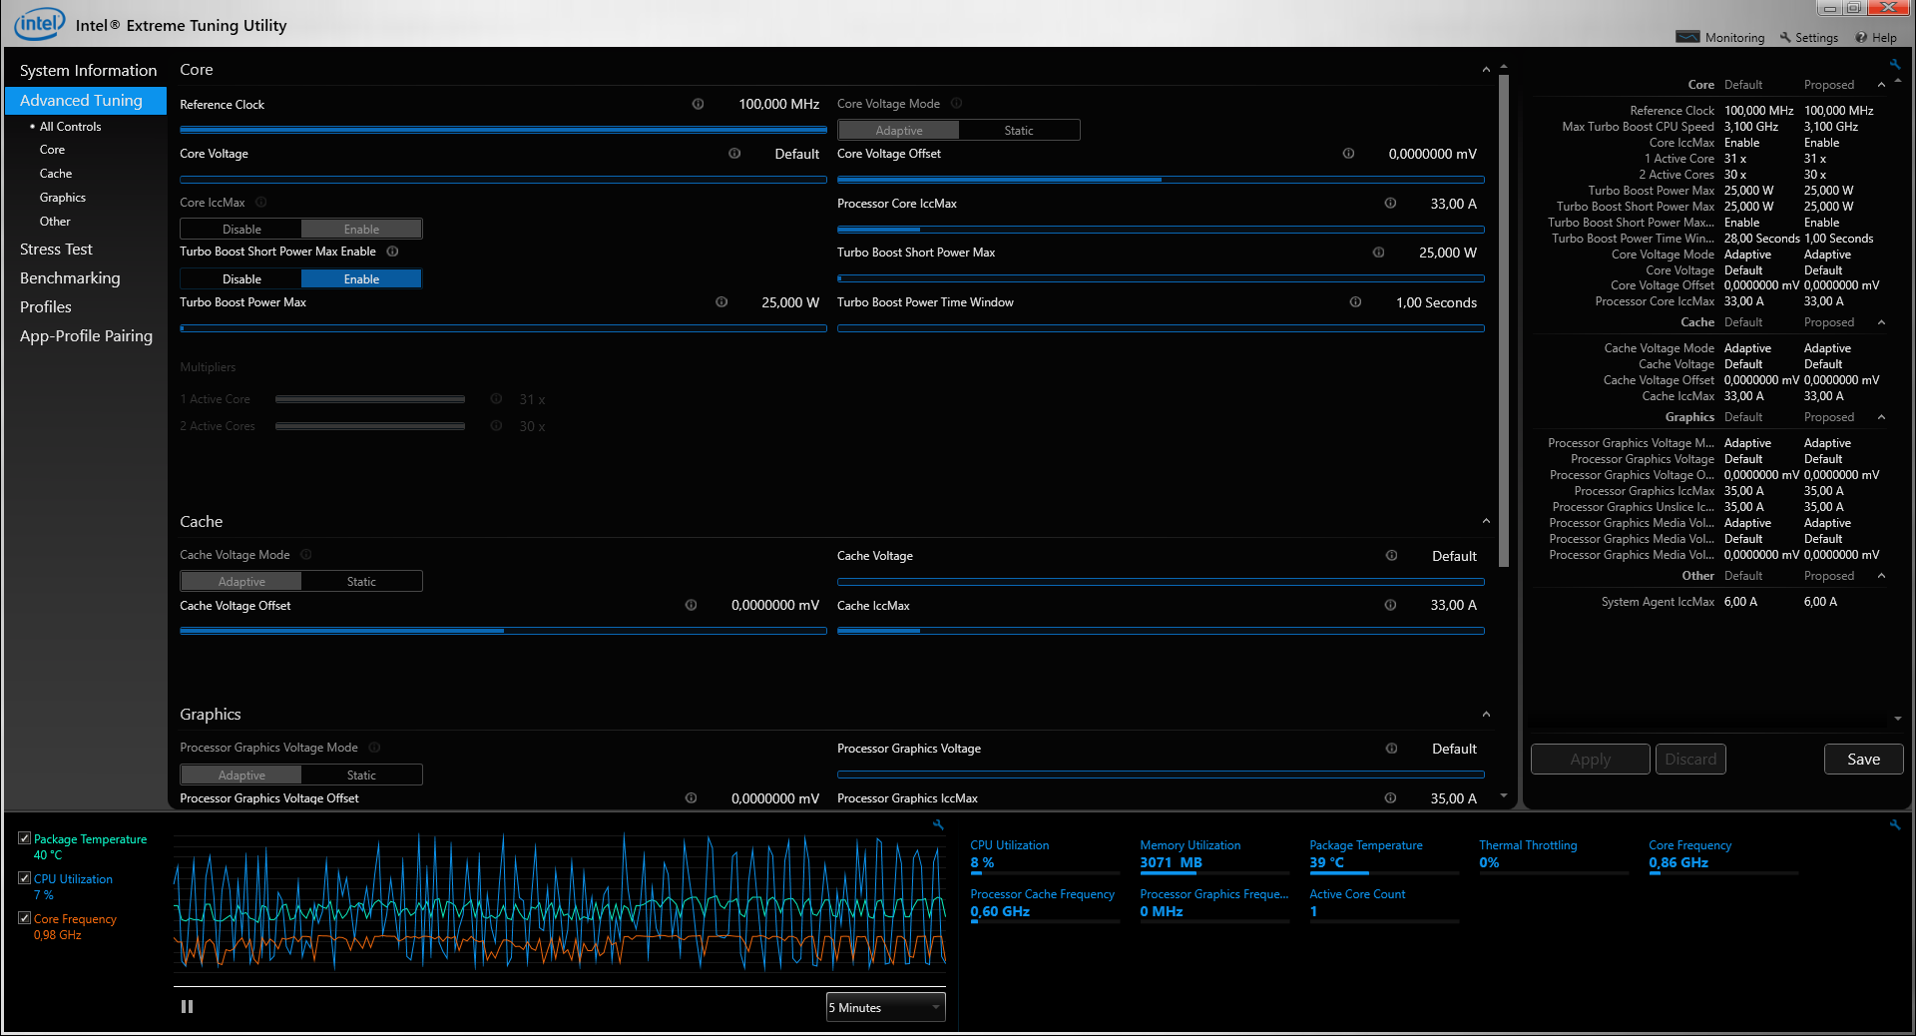Click the info icon beside Core Voltage Offset
This screenshot has height=1036, width=1916.
[x=1348, y=154]
